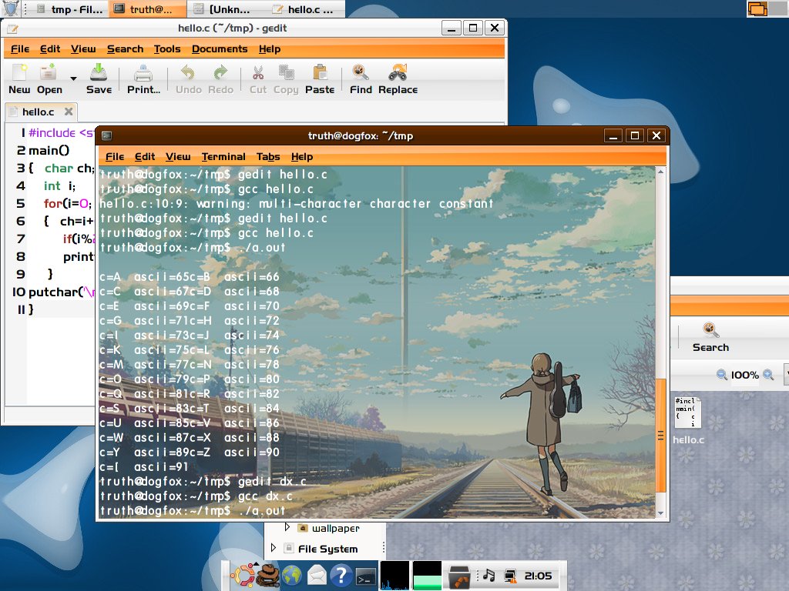Click the green-bar system monitor applet
Viewport: 789px width, 591px height.
[x=427, y=576]
